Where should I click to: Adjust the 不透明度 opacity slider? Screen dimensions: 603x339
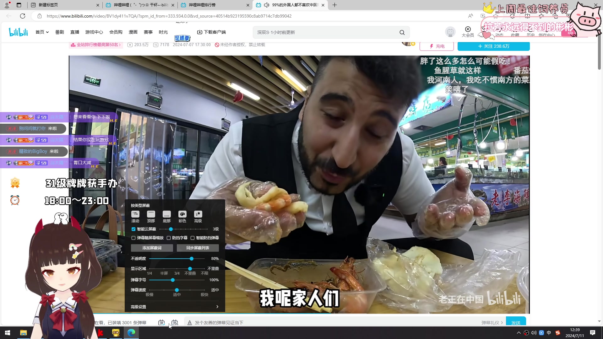tap(192, 259)
